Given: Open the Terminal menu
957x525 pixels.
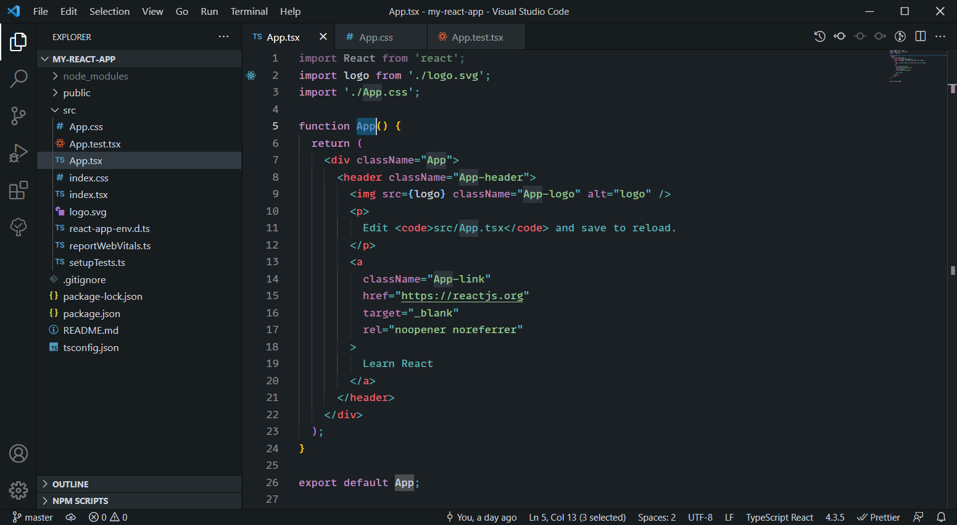Looking at the screenshot, I should coord(249,11).
